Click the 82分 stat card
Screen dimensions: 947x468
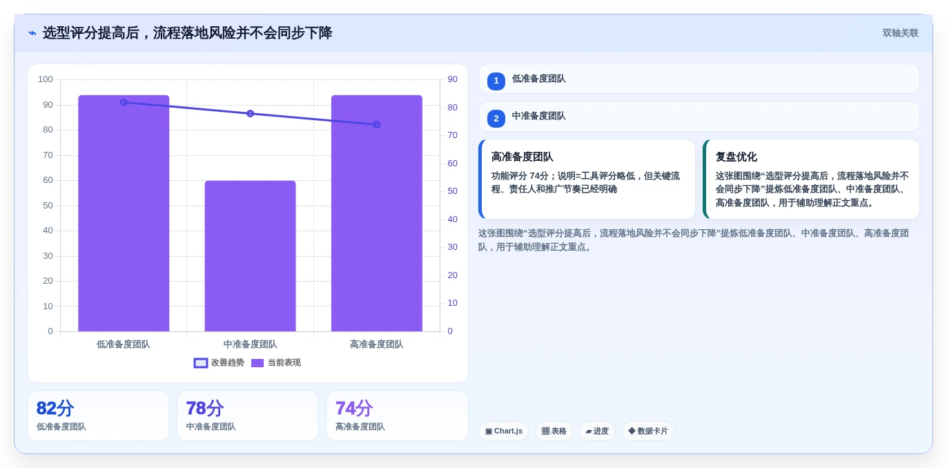tap(98, 416)
